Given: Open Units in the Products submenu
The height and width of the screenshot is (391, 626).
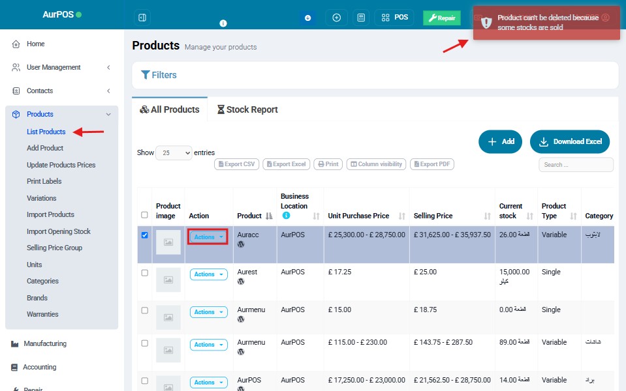Looking at the screenshot, I should click(35, 265).
